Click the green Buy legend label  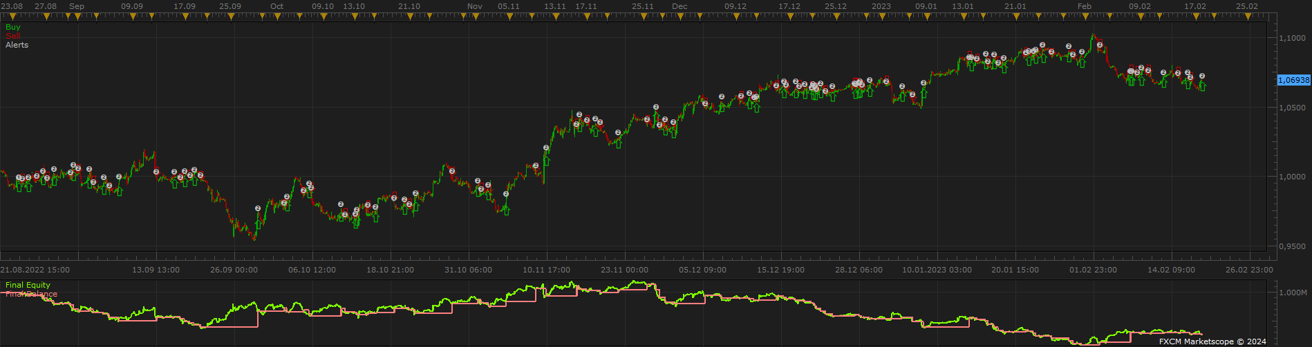(x=13, y=27)
